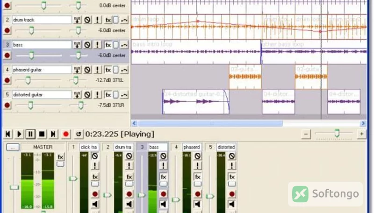Image resolution: width=374 pixels, height=213 pixels.
Task: Toggle the repeat loop button
Action: [79, 134]
